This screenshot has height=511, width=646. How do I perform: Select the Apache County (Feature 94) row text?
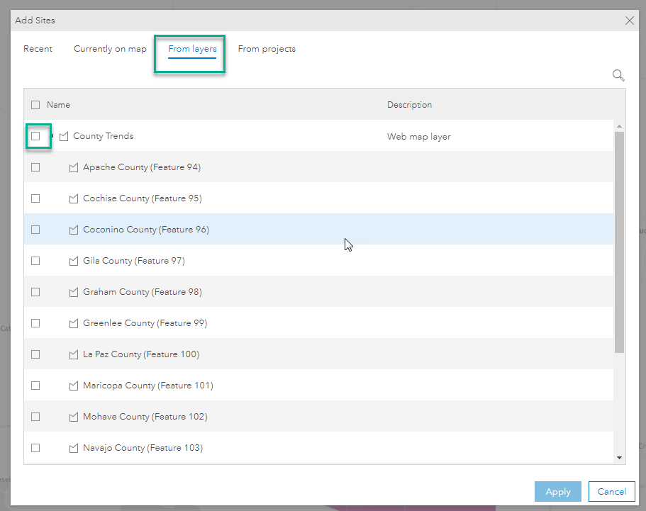pyautogui.click(x=142, y=167)
